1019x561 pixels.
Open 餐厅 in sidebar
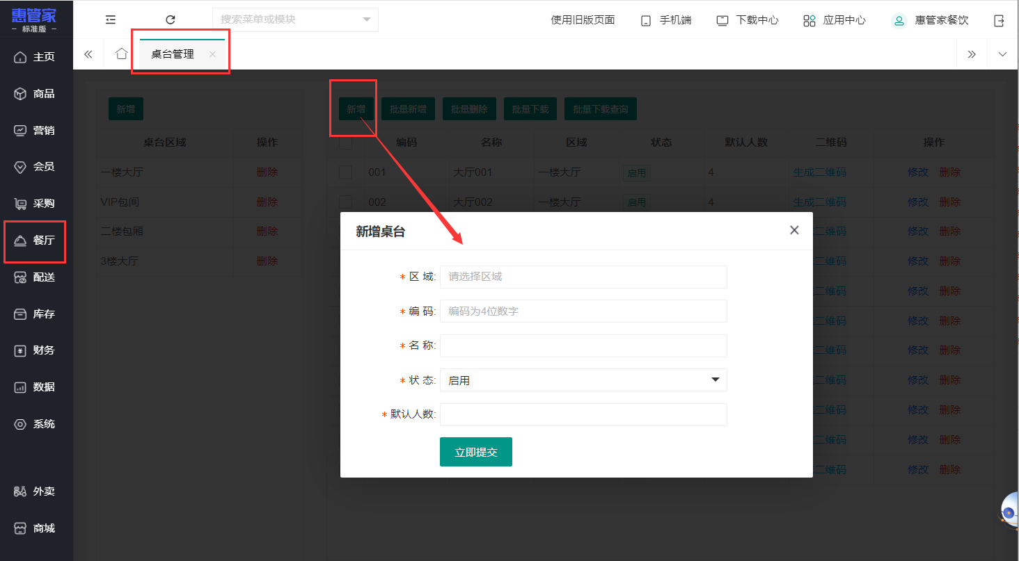point(36,241)
